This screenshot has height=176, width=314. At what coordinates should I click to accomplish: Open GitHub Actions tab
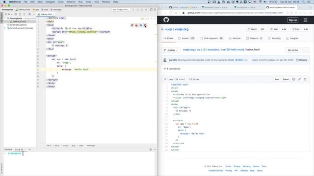235,38
